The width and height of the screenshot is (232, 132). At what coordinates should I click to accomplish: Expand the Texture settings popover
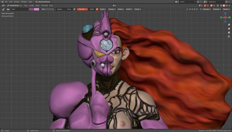[112, 9]
